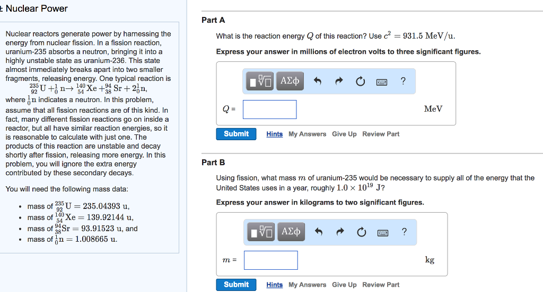Open the math templates button in Part B
This screenshot has width=543, height=292.
[x=262, y=232]
